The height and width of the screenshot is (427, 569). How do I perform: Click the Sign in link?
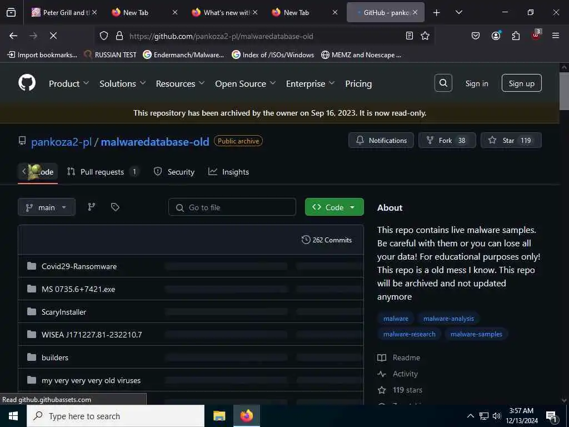476,83
